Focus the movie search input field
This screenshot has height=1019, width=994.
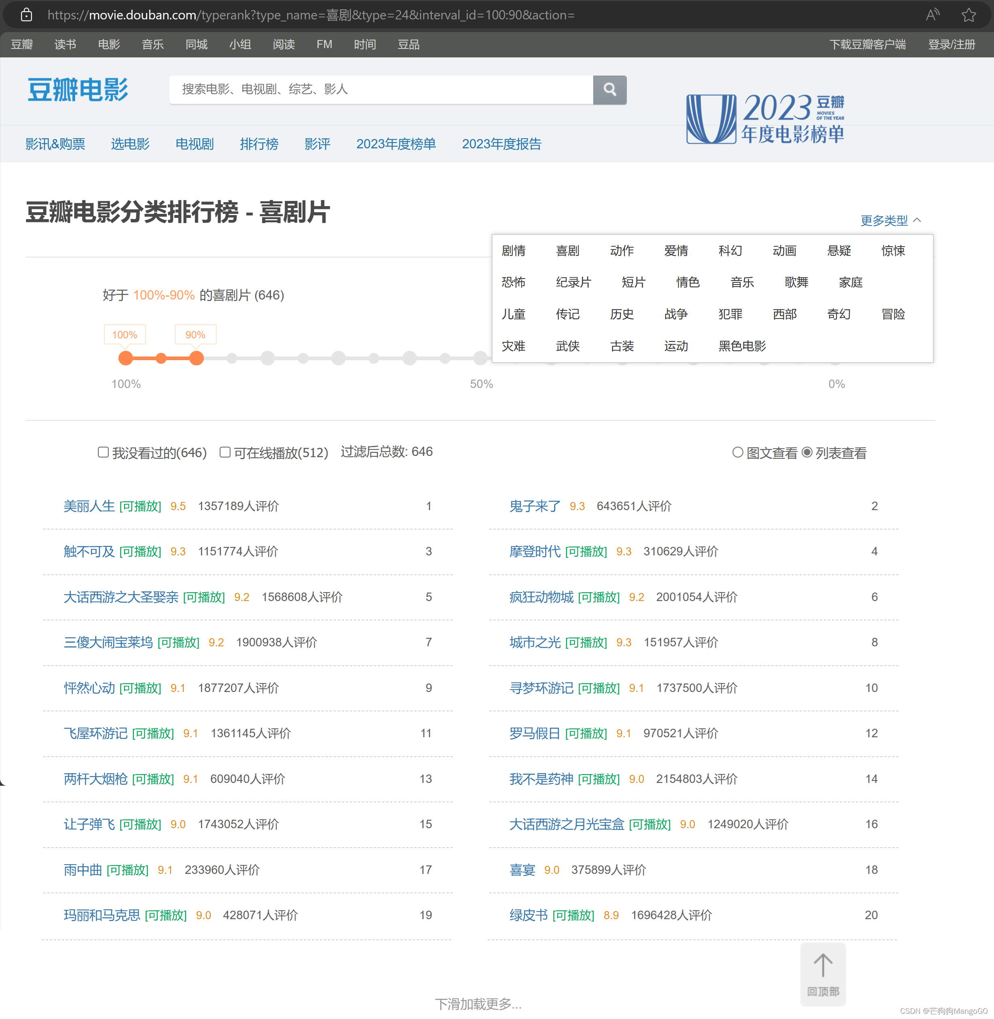point(381,89)
